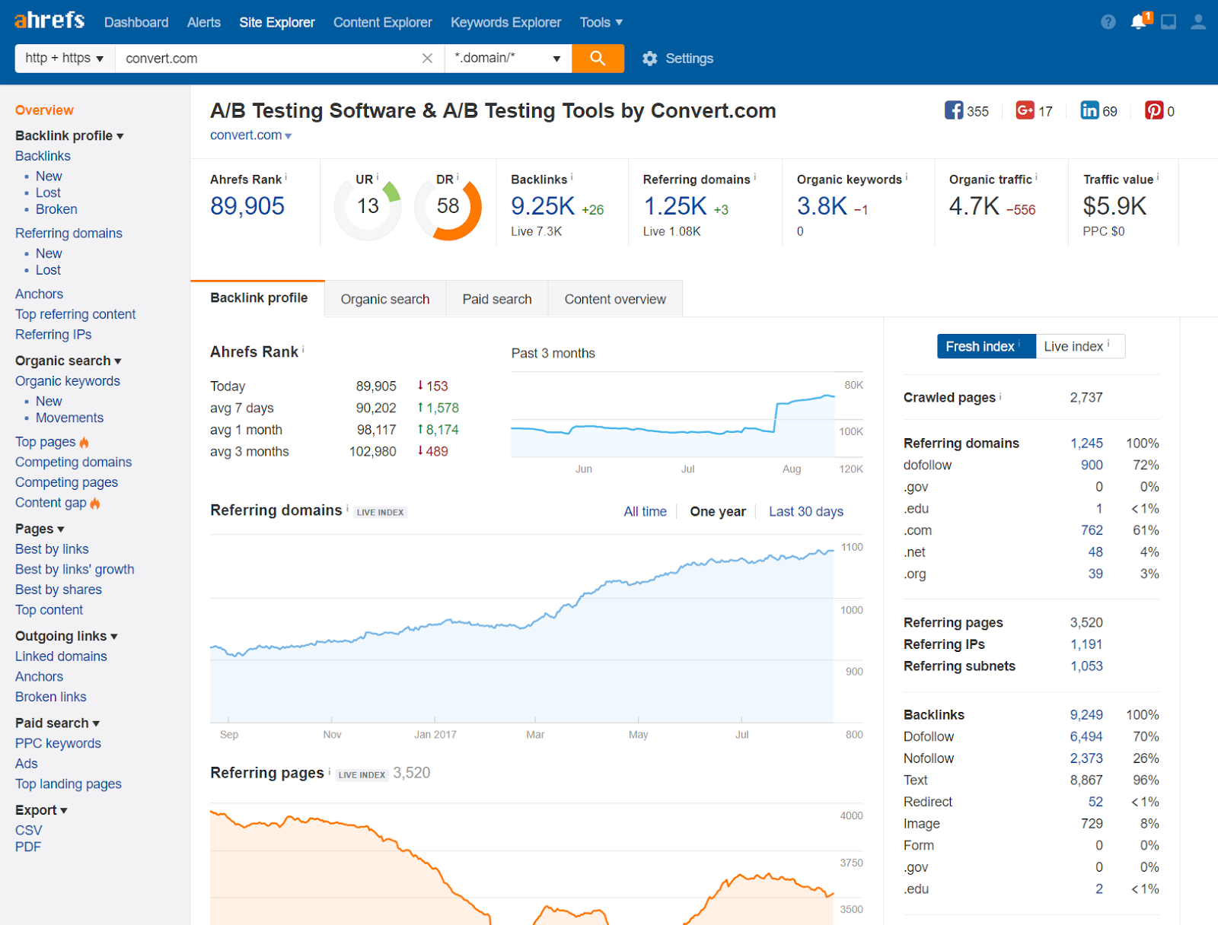1218x925 pixels.
Task: Click the chat message icon in header
Action: (1169, 22)
